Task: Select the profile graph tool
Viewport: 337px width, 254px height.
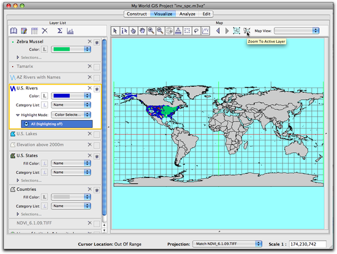Action: pyautogui.click(x=205, y=31)
